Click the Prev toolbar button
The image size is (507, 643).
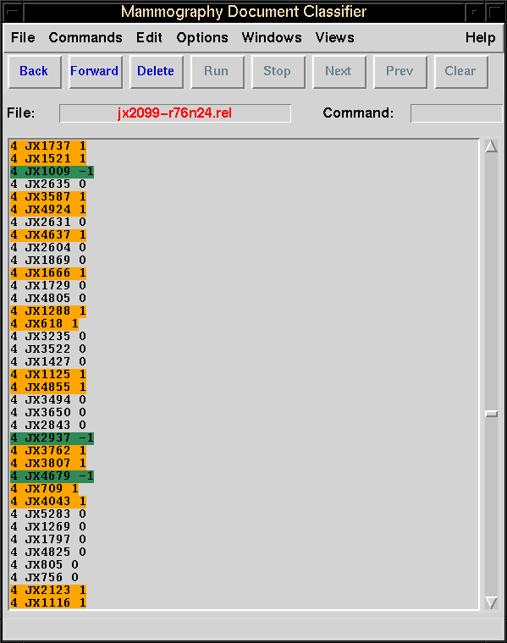point(400,72)
